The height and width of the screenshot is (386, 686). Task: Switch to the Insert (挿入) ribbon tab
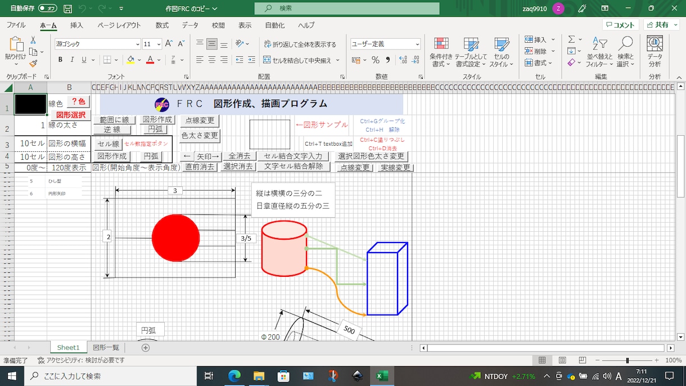tap(76, 25)
